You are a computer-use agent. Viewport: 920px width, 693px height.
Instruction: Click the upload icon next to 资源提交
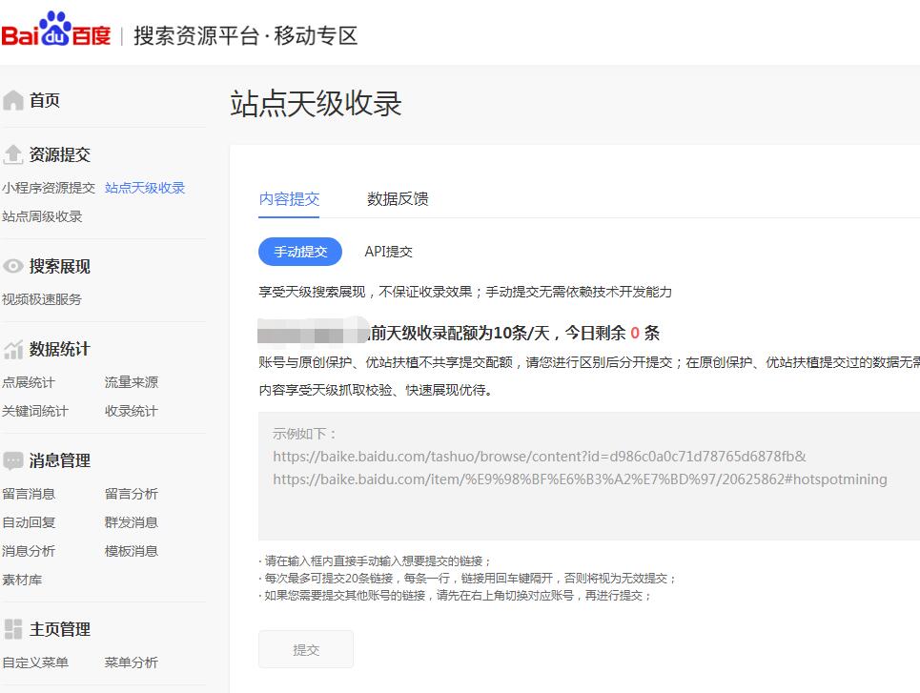(13, 154)
